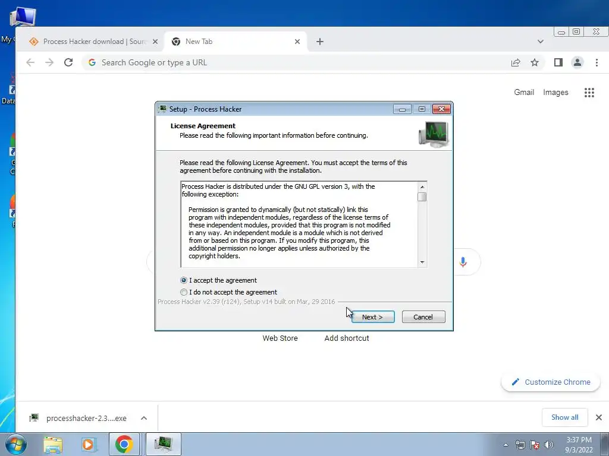The height and width of the screenshot is (456, 609).
Task: Click license text scroll-up arrow
Action: tap(422, 187)
